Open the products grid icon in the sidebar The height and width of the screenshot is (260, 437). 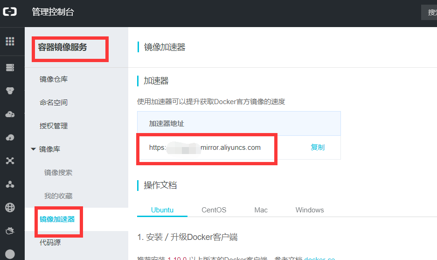click(x=10, y=41)
